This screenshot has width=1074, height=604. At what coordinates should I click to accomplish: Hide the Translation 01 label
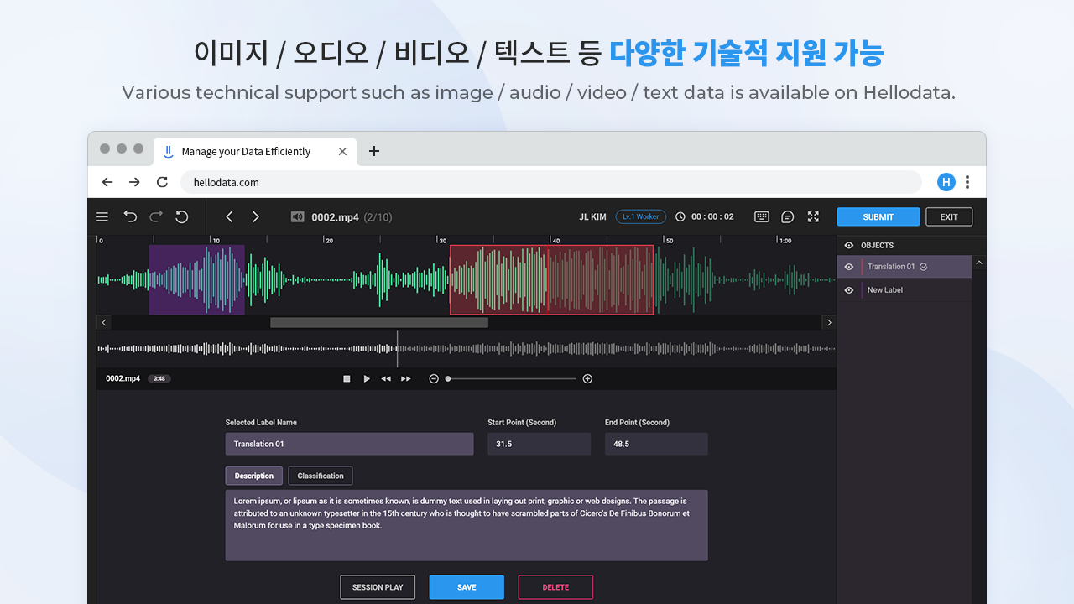click(848, 267)
